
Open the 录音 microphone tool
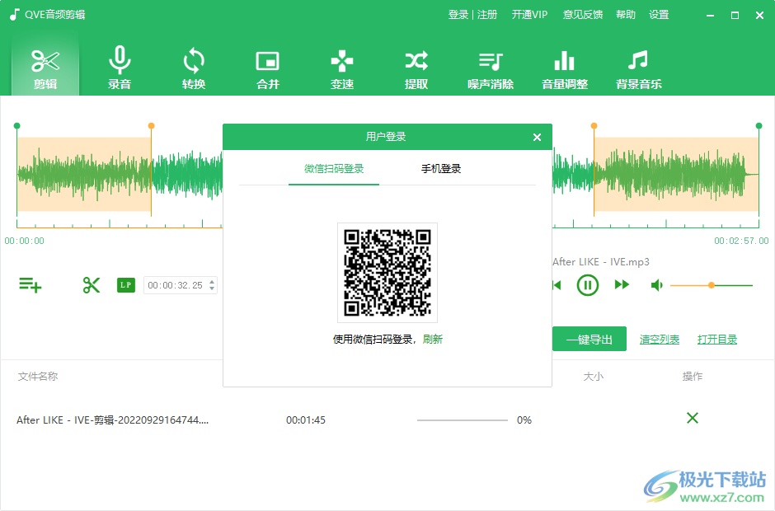(x=119, y=68)
